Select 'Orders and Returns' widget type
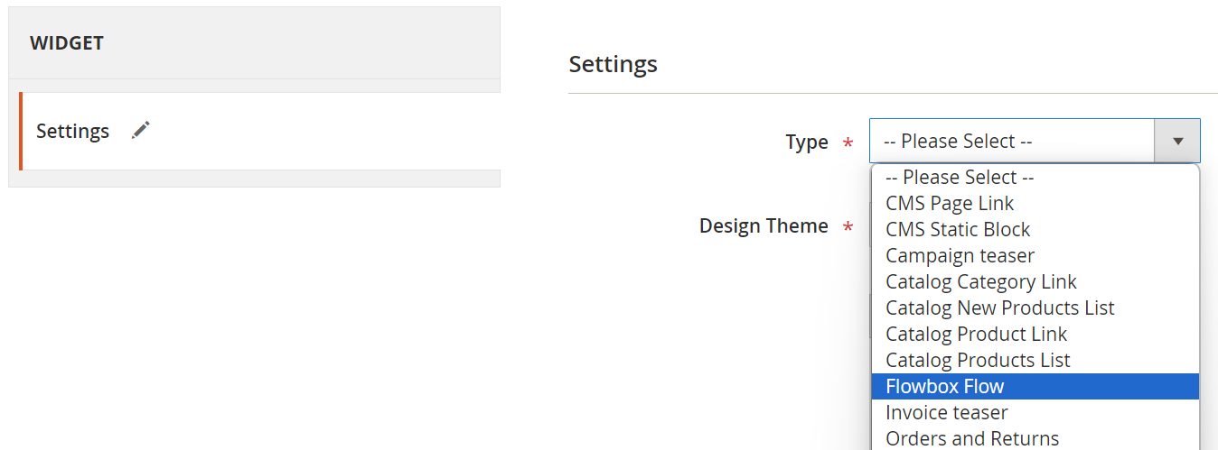This screenshot has width=1218, height=450. [972, 438]
